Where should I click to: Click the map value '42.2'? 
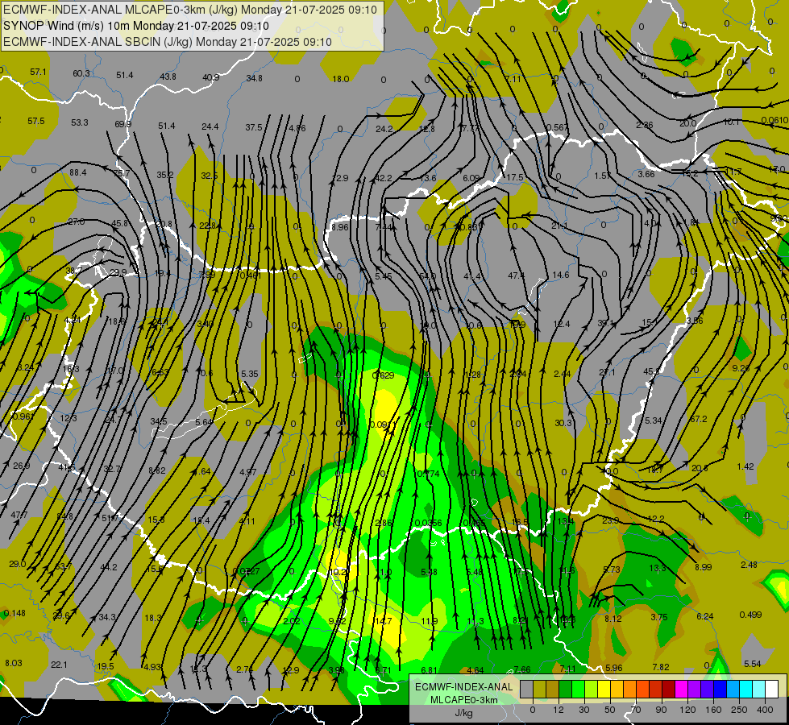(x=384, y=178)
